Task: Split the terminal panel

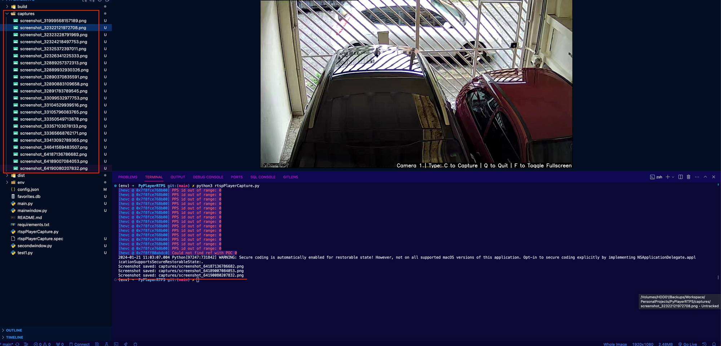Action: tap(681, 177)
